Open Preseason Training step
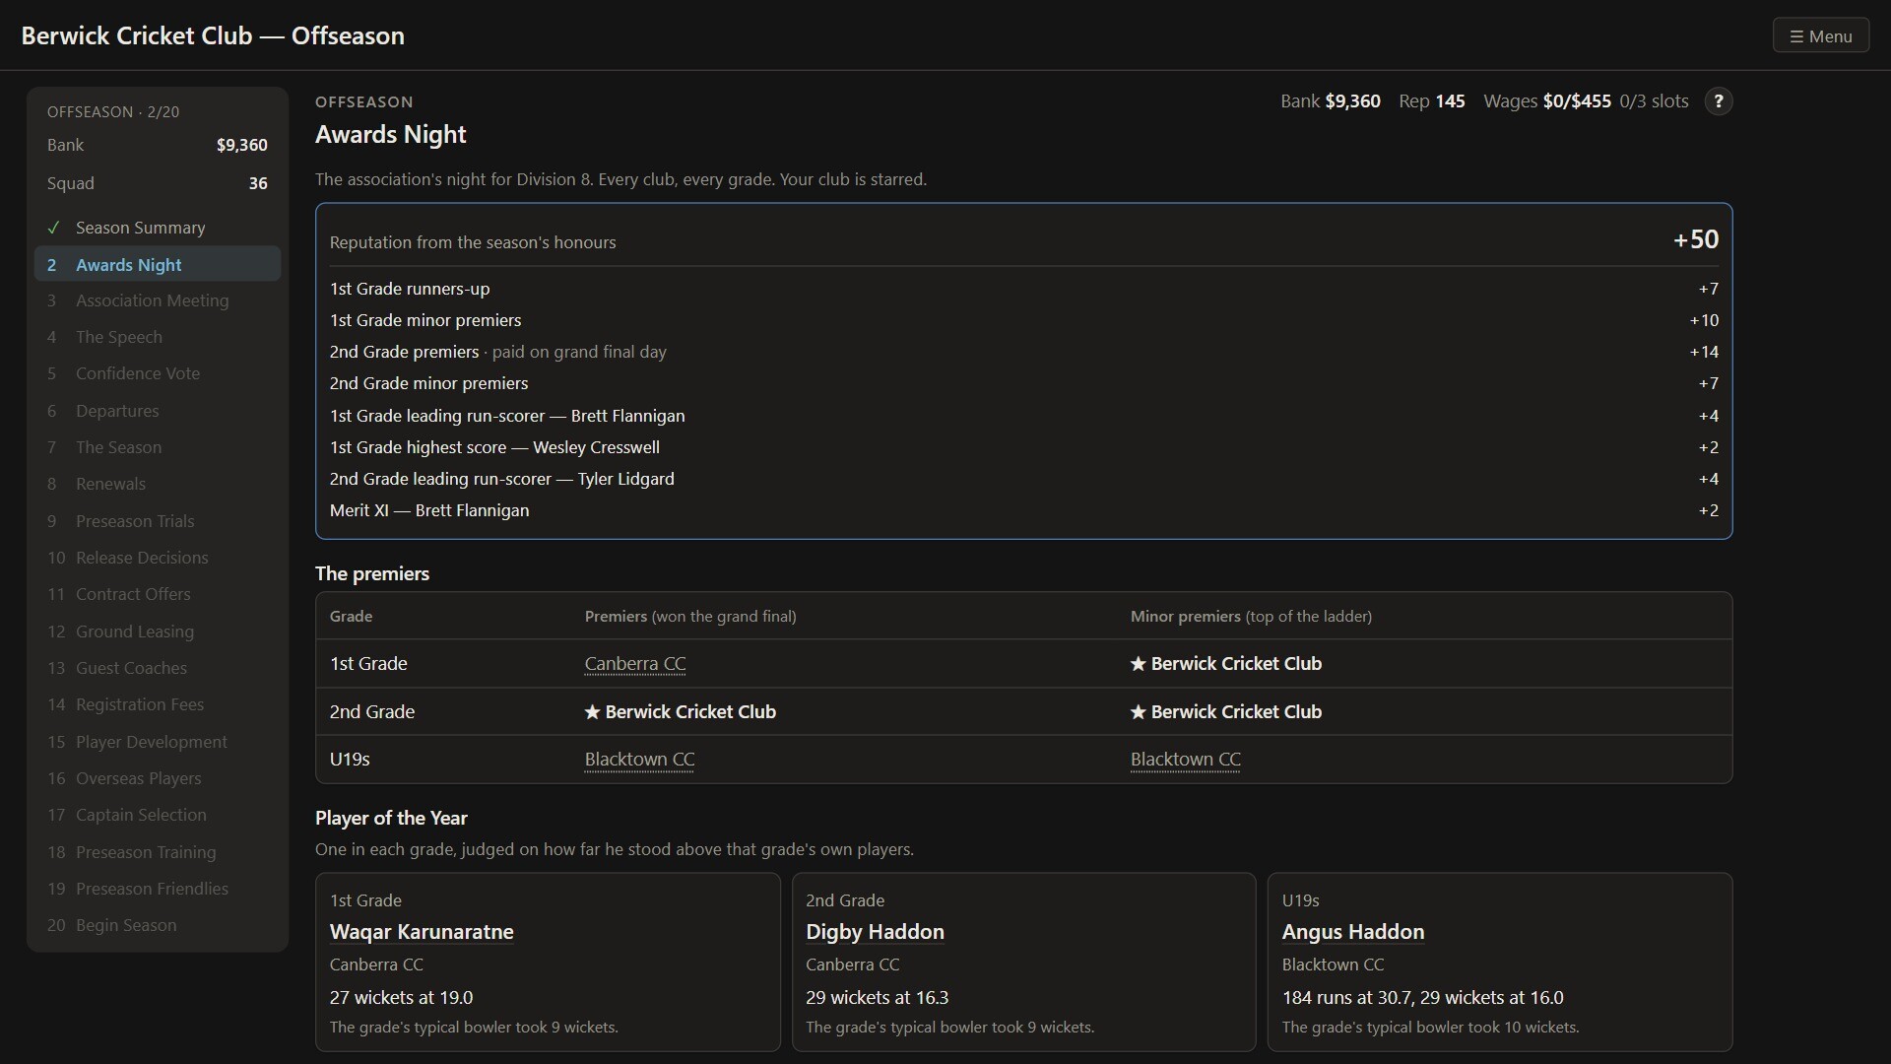 (x=158, y=852)
